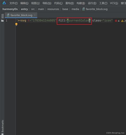Image resolution: width=126 pixels, height=135 pixels.
Task: Open the 文件(F) menu
Action: coord(14,3)
